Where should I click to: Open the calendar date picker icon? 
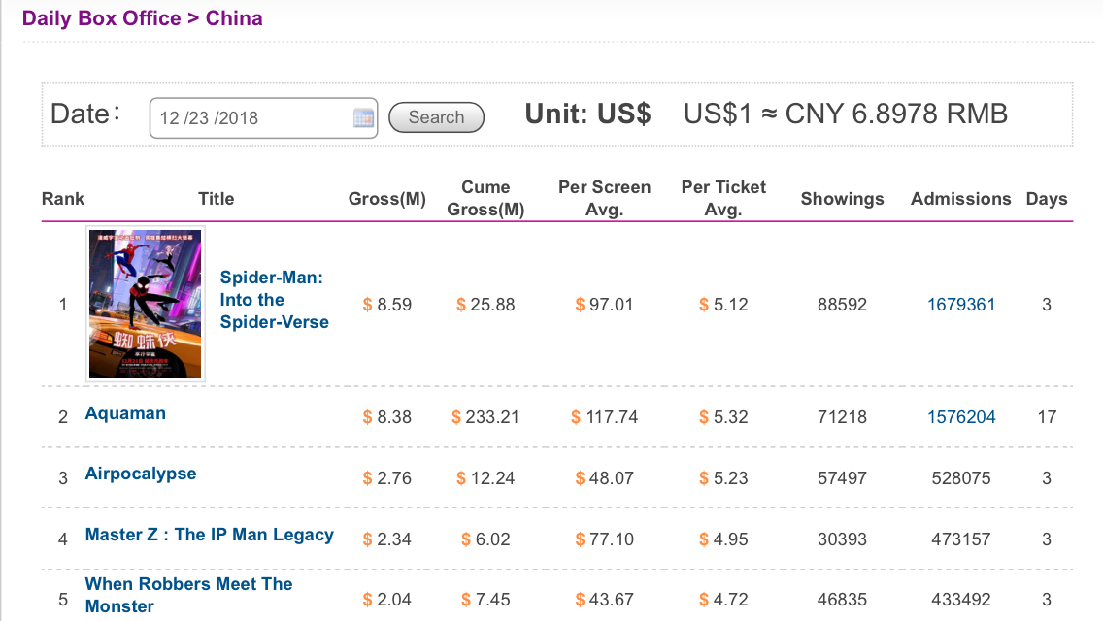tap(363, 118)
